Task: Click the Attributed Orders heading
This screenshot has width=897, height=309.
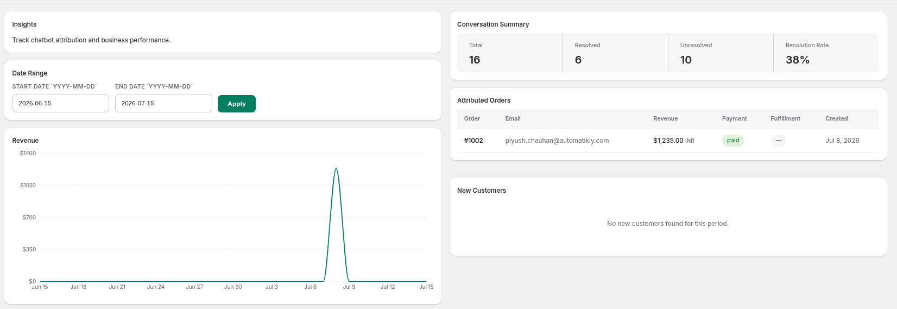Action: [x=484, y=100]
